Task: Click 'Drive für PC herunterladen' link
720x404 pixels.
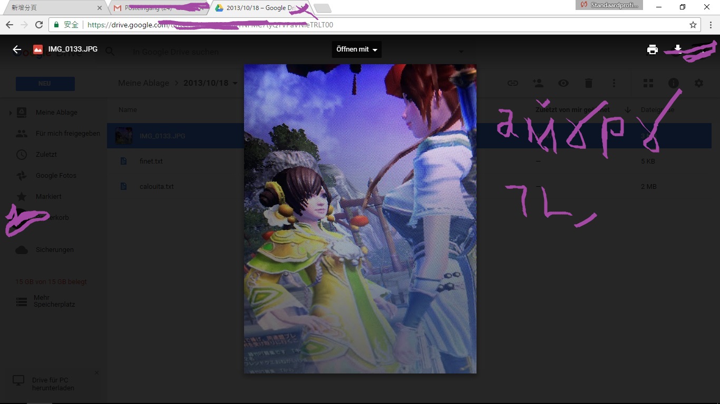Action: 53,384
